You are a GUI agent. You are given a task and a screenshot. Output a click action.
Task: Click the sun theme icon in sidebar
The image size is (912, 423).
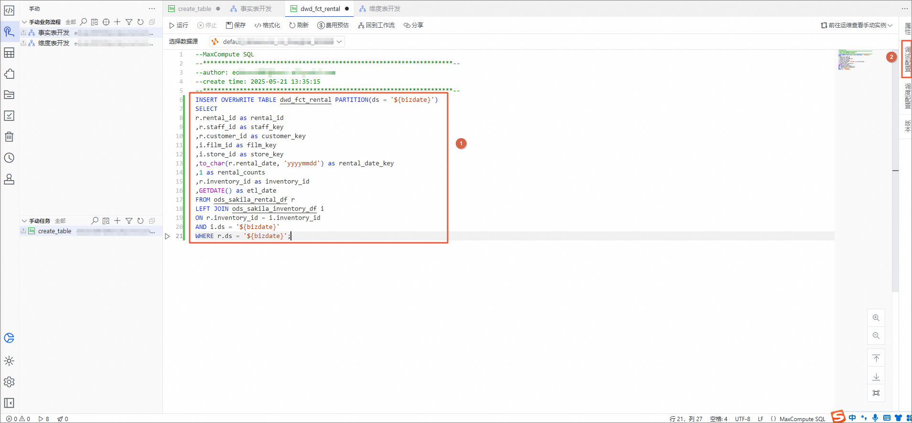[9, 361]
